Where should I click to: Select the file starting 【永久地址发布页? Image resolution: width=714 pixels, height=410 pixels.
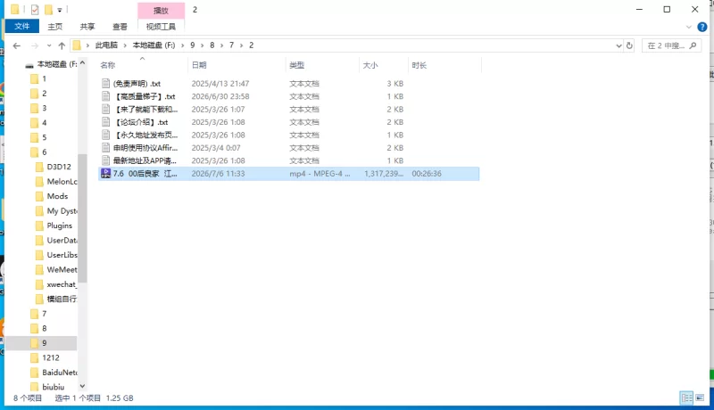pos(145,135)
